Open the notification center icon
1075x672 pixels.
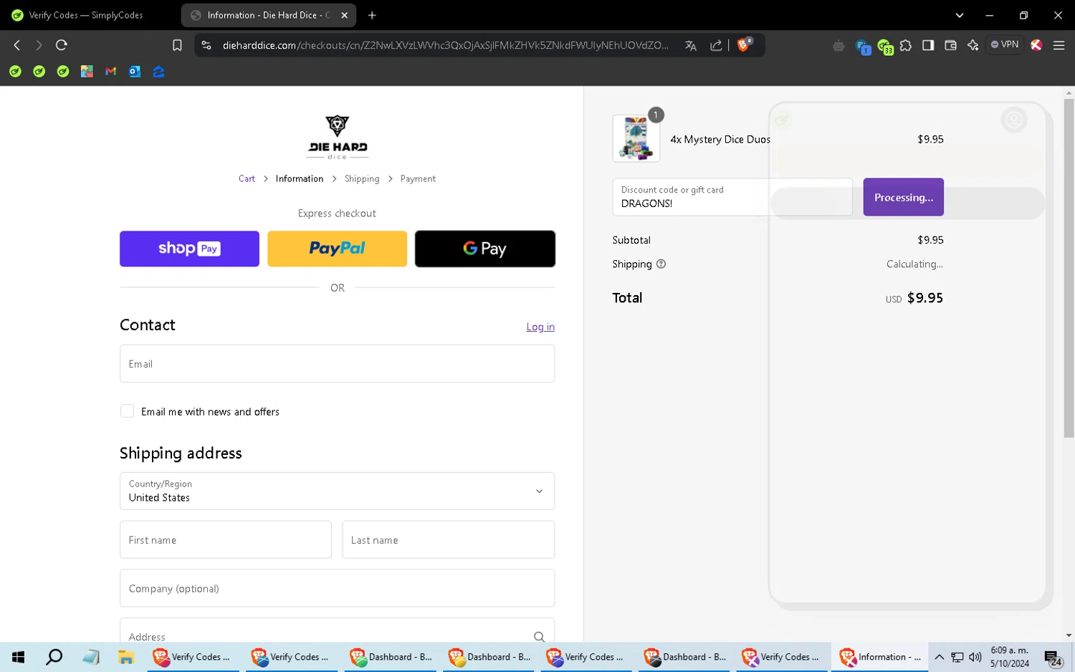coord(1053,658)
